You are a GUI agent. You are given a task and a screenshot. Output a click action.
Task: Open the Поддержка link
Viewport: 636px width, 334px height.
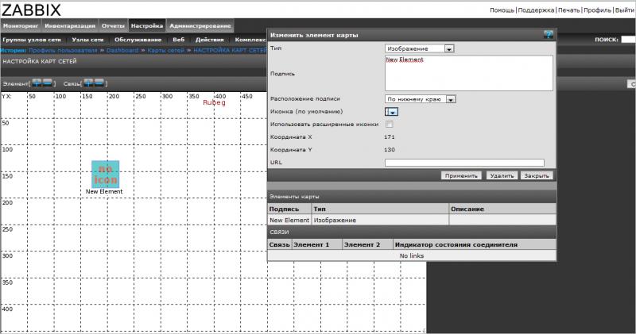pos(536,10)
